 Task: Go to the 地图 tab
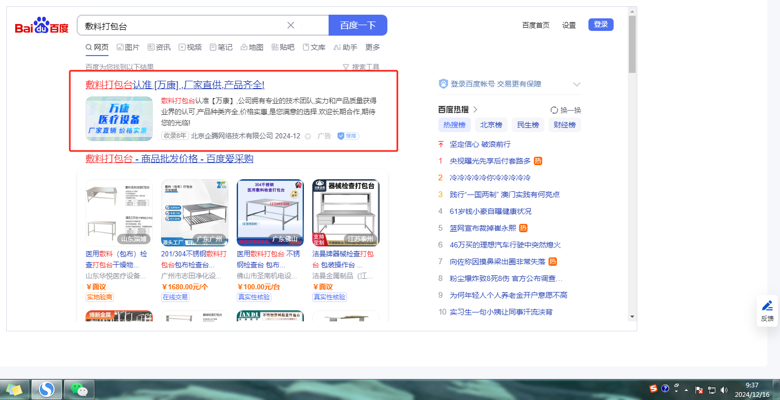(252, 47)
